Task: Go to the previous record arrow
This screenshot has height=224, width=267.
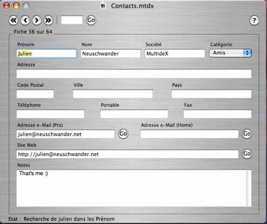Action: click(x=25, y=20)
